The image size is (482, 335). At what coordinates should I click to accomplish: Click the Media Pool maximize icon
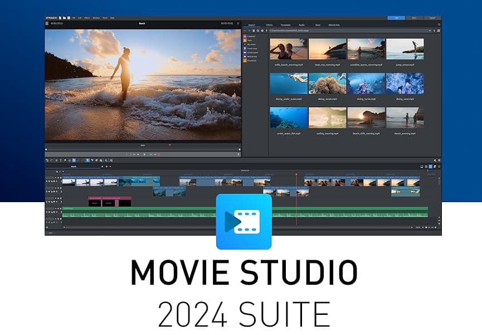coord(439,25)
